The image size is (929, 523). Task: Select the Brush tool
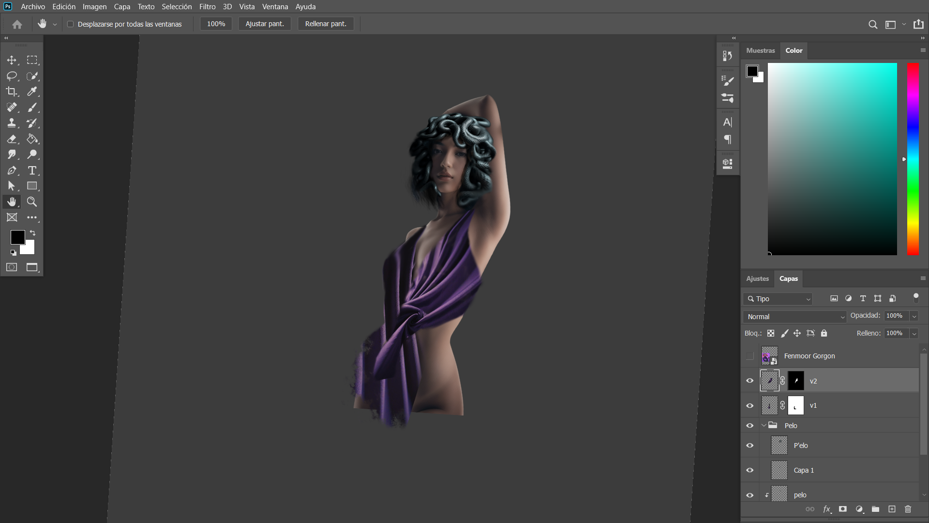tap(32, 108)
